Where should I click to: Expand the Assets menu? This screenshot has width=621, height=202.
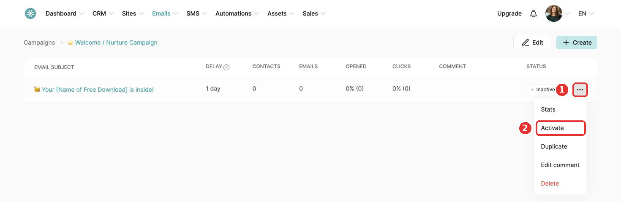point(281,13)
